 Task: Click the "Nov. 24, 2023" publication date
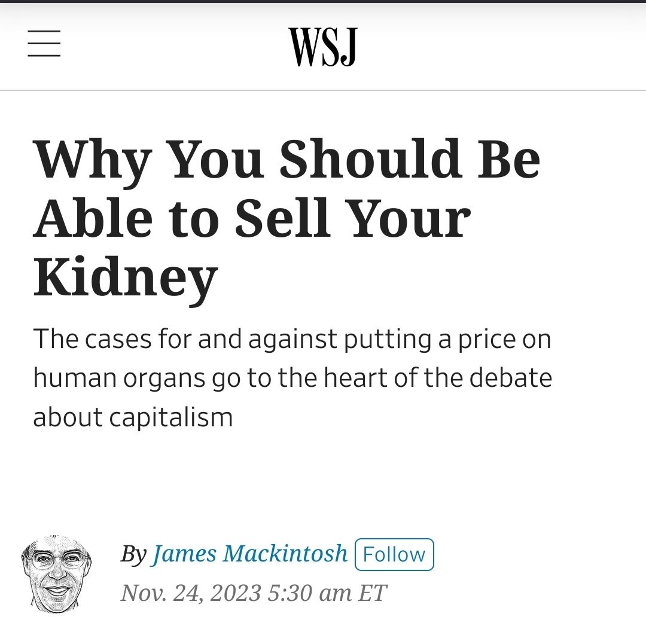click(191, 593)
